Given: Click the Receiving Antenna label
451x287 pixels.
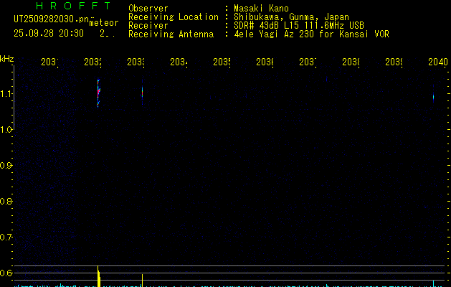Looking at the screenshot, I should (x=171, y=34).
